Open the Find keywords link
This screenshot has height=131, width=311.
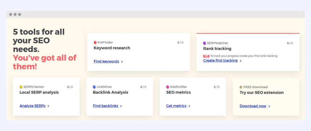click(x=106, y=61)
